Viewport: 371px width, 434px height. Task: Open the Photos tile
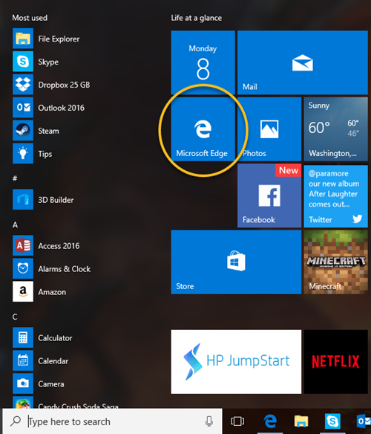click(269, 129)
